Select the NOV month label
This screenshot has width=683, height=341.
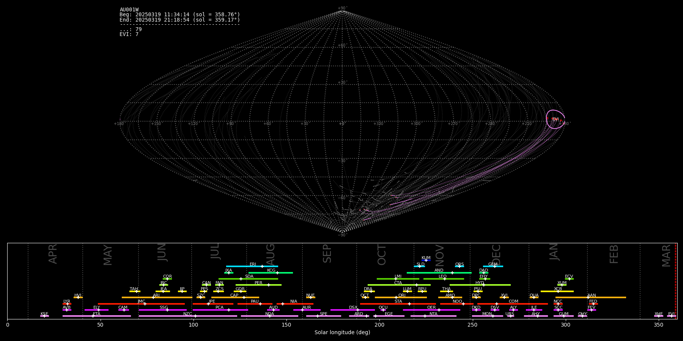439,255
